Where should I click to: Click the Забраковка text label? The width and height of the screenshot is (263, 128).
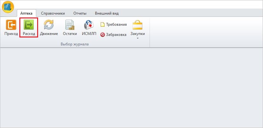(x=116, y=35)
